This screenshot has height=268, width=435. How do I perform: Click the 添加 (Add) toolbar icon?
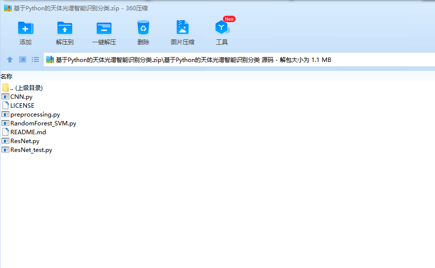coord(26,28)
